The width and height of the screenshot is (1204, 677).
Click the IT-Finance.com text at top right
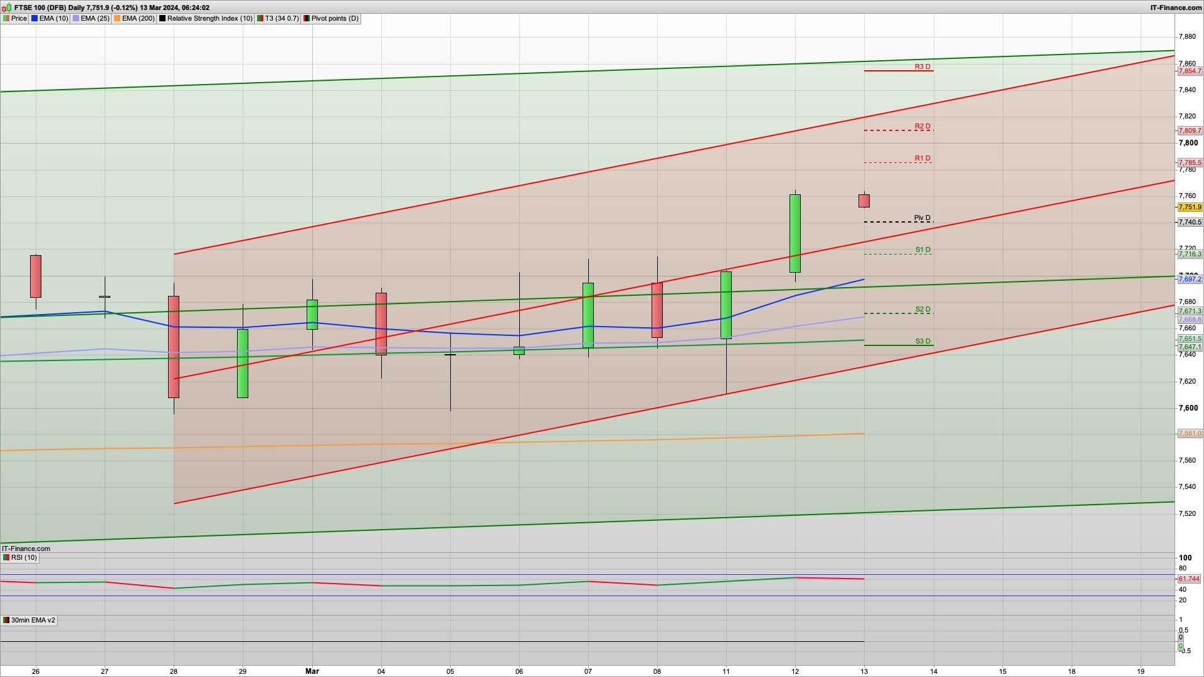(1176, 8)
